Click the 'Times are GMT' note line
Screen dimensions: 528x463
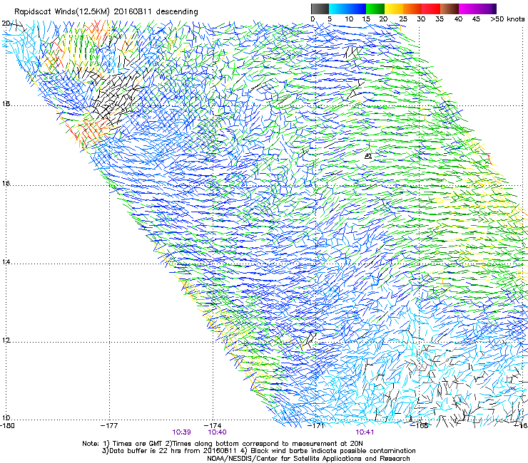(x=223, y=444)
